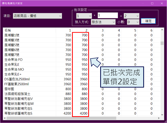Select row 生命果乳E+
Screen dimensions: 167x123
tap(82, 74)
